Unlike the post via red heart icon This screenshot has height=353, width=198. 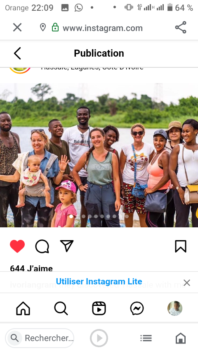point(17,246)
